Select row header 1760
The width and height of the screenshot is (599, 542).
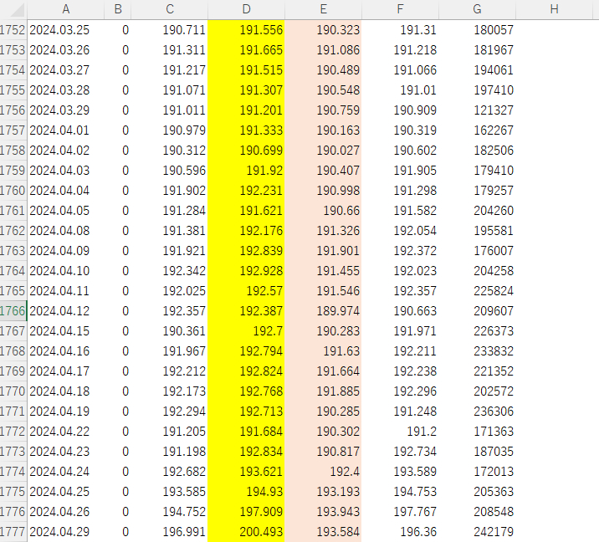click(x=13, y=191)
